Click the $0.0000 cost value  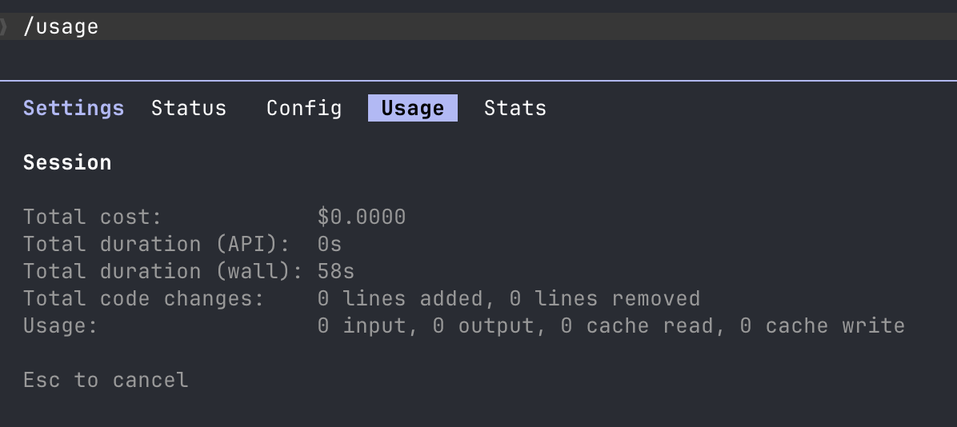click(362, 217)
